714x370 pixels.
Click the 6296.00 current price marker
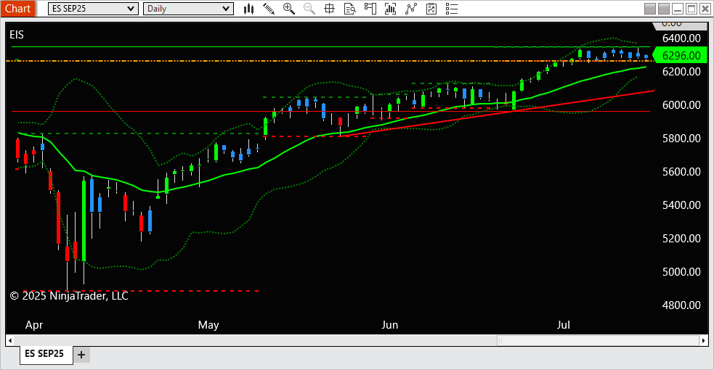click(x=681, y=55)
